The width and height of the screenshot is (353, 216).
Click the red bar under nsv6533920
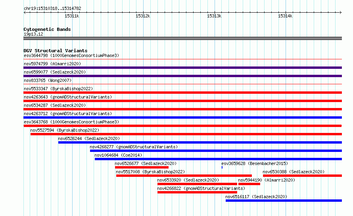click(197, 184)
